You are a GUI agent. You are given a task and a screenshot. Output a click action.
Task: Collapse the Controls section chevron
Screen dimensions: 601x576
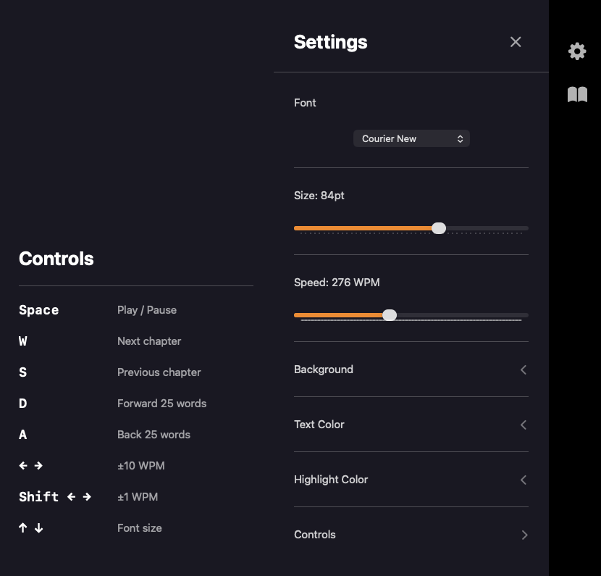click(524, 535)
